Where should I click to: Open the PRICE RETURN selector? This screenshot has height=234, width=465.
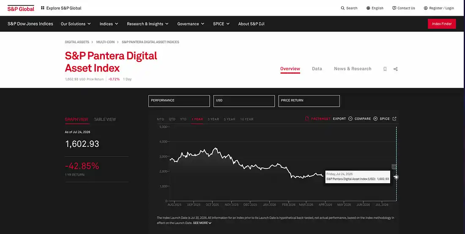tap(309, 101)
